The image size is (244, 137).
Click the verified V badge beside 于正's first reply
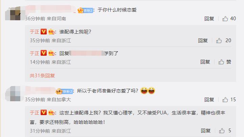point(44,31)
